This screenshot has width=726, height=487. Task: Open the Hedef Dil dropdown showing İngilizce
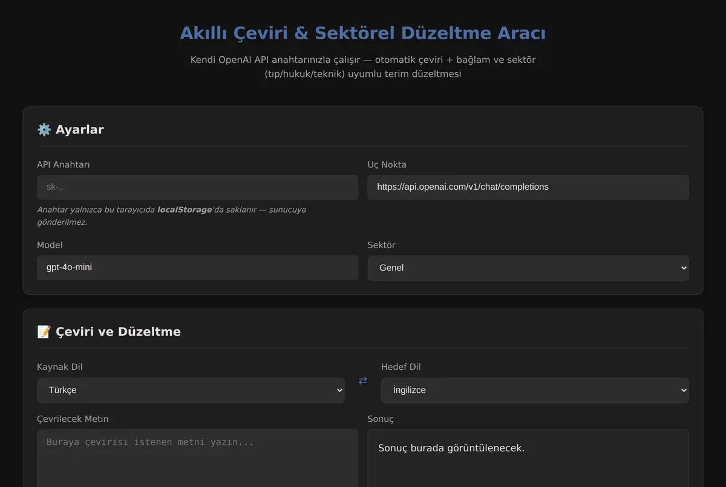[x=535, y=390]
